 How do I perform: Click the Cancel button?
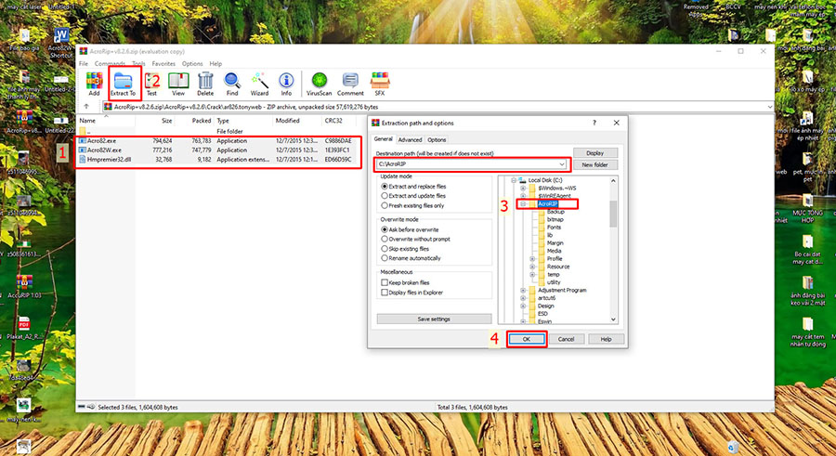click(x=566, y=339)
